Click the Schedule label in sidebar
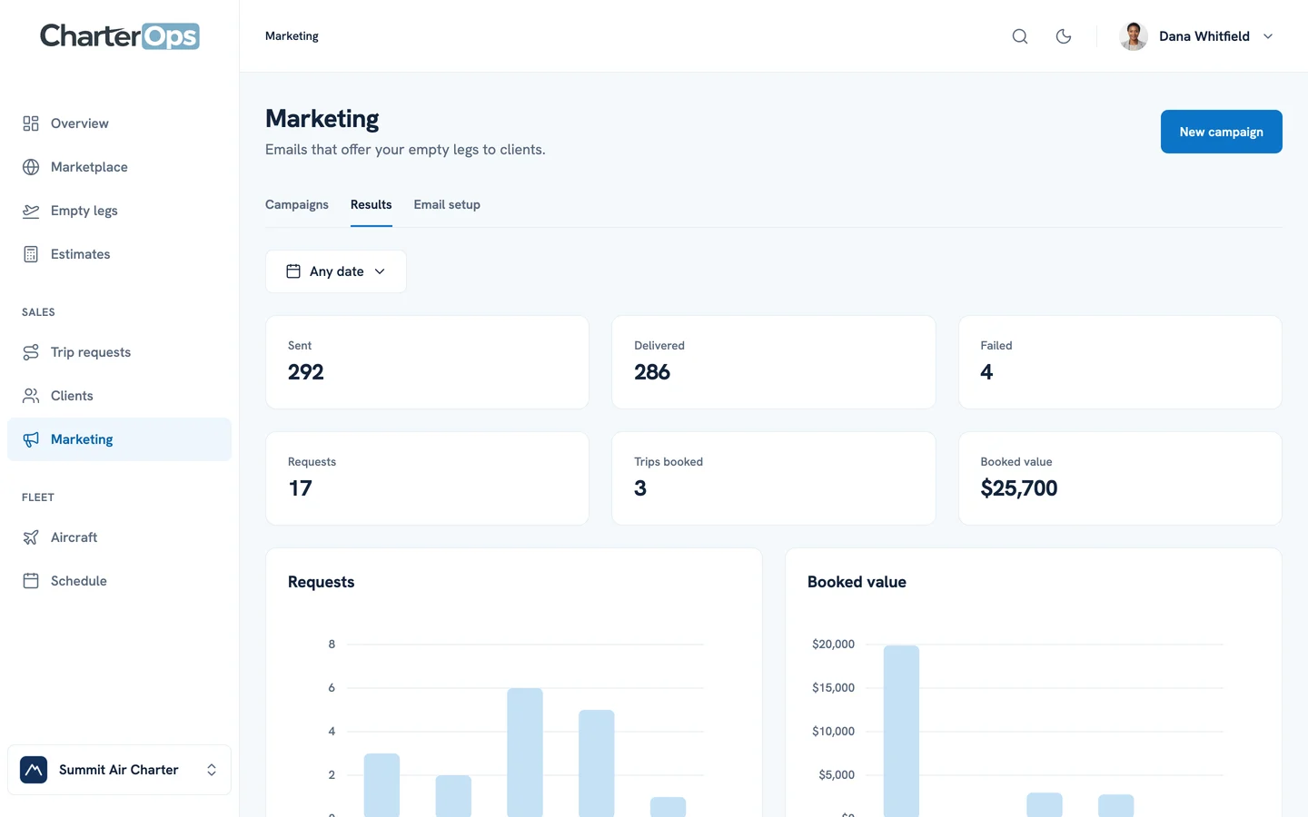 (79, 581)
